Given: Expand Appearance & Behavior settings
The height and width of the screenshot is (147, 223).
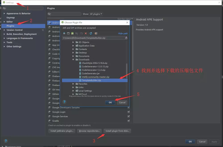Looking at the screenshot, I should pos(4,13).
